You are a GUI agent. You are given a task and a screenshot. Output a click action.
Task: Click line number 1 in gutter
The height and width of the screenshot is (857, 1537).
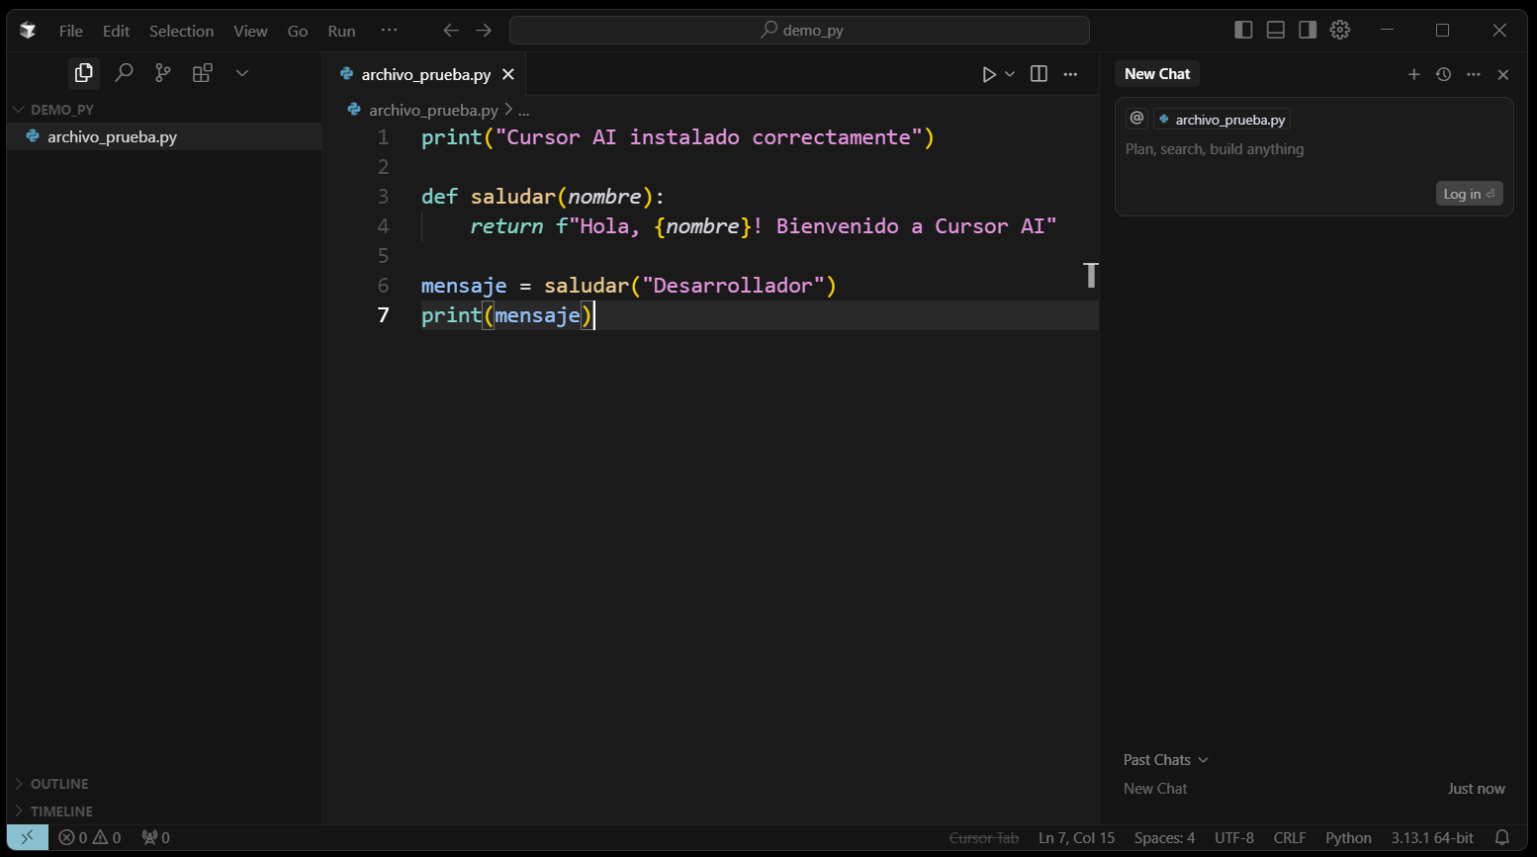point(383,137)
